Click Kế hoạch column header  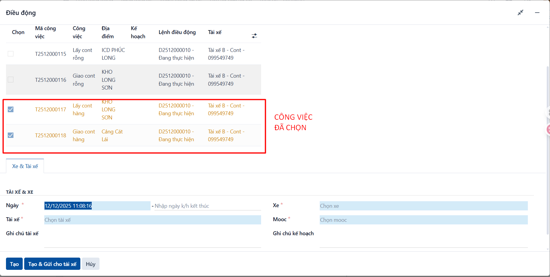(138, 32)
